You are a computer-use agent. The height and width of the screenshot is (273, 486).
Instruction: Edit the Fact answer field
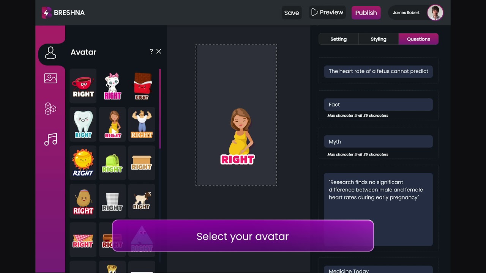point(378,105)
